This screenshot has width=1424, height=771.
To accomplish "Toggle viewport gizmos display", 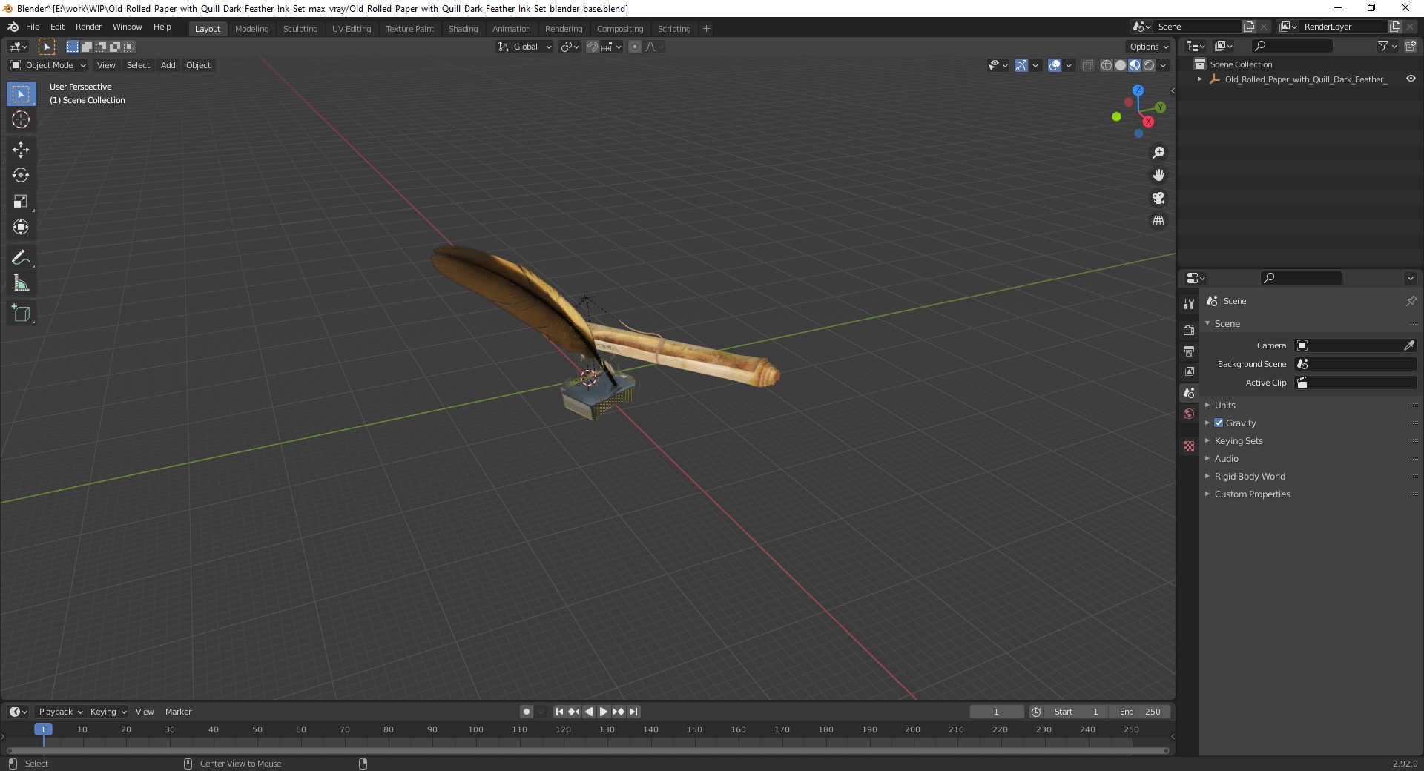I will pos(1021,65).
